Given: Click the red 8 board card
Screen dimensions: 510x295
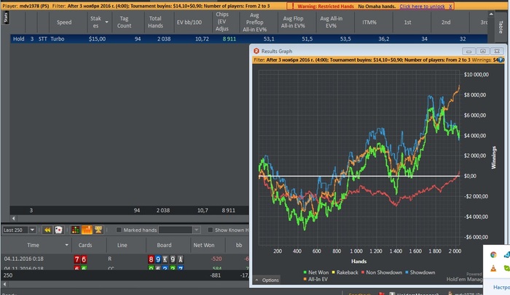Looking at the screenshot, I should tap(151, 259).
